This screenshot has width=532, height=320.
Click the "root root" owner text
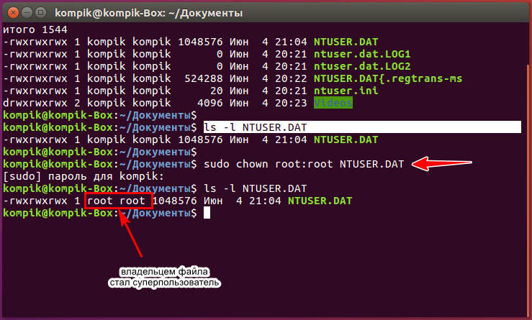[x=116, y=201]
